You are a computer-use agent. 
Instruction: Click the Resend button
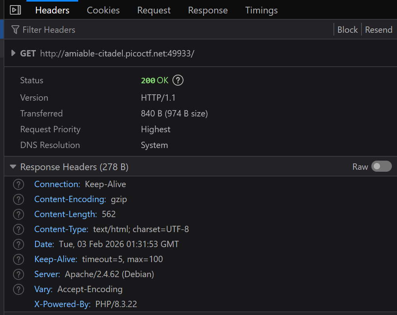click(378, 30)
